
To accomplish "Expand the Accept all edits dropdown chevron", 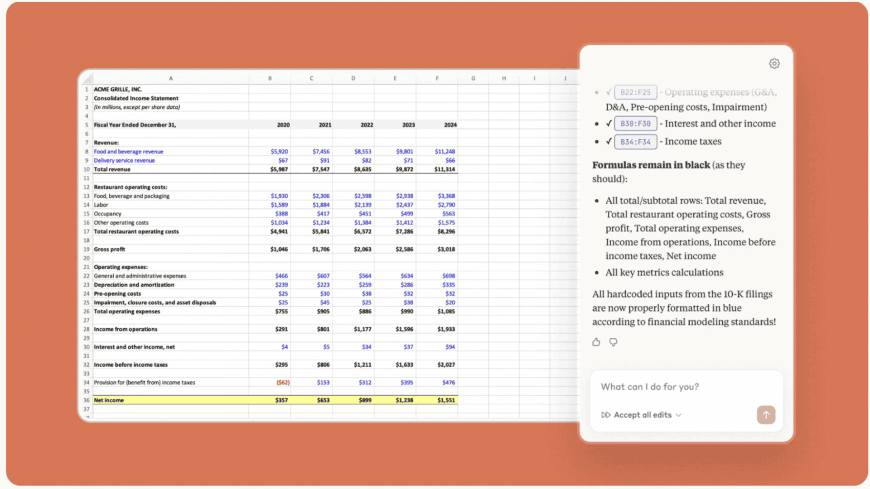I will (678, 415).
